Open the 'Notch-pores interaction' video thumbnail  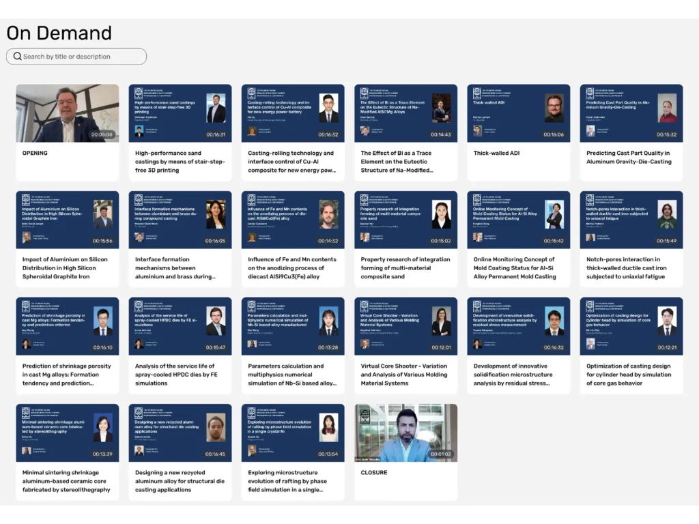(x=631, y=220)
